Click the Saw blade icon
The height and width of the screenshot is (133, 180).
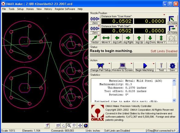(x=172, y=66)
